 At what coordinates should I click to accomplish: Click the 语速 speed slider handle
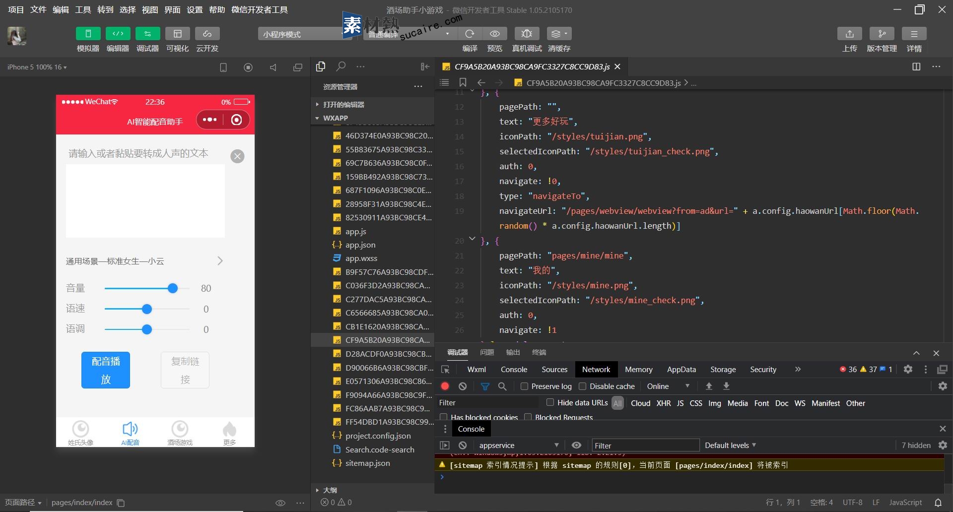click(147, 309)
